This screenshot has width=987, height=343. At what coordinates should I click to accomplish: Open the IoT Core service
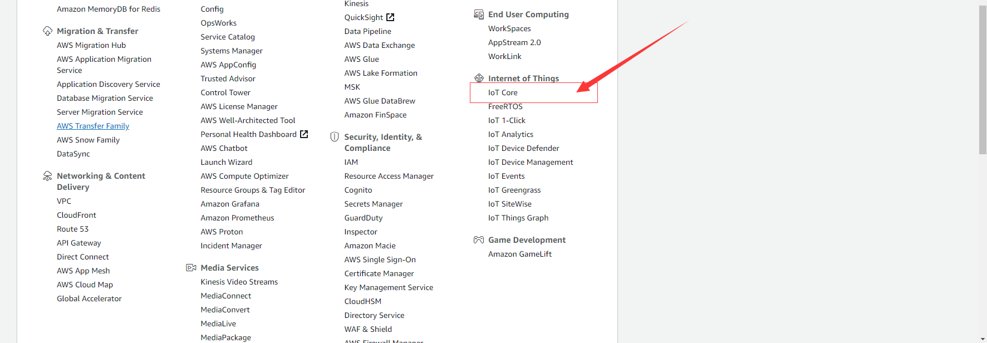point(503,92)
